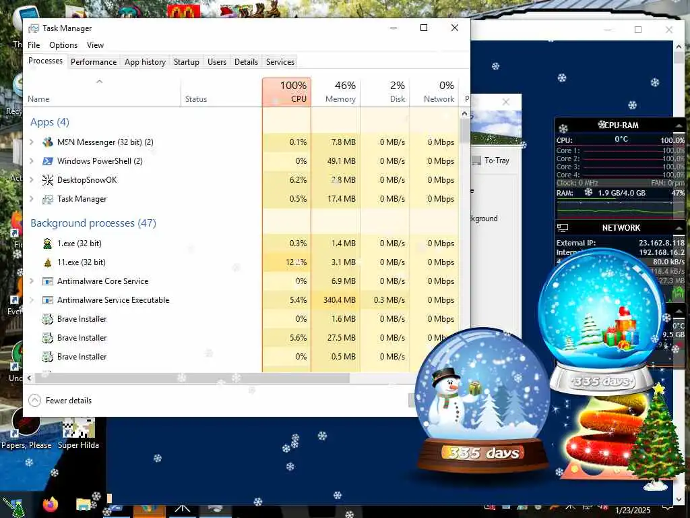Click the MSN Messenger butterfly icon
Image resolution: width=690 pixels, height=518 pixels.
pyautogui.click(x=48, y=142)
